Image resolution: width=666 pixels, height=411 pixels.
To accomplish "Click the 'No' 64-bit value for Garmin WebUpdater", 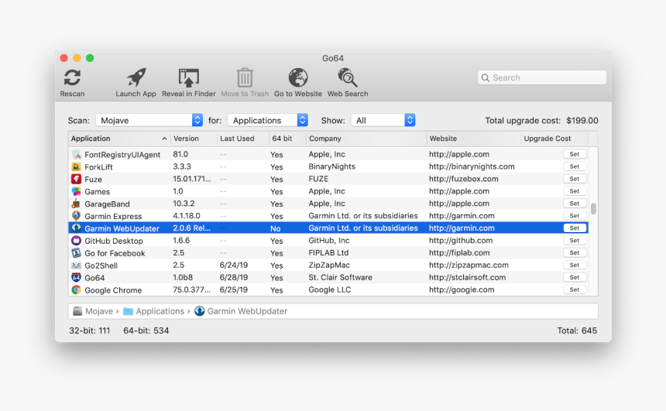I will pyautogui.click(x=275, y=228).
